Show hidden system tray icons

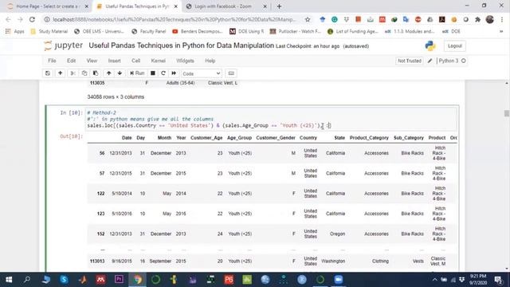[434, 280]
